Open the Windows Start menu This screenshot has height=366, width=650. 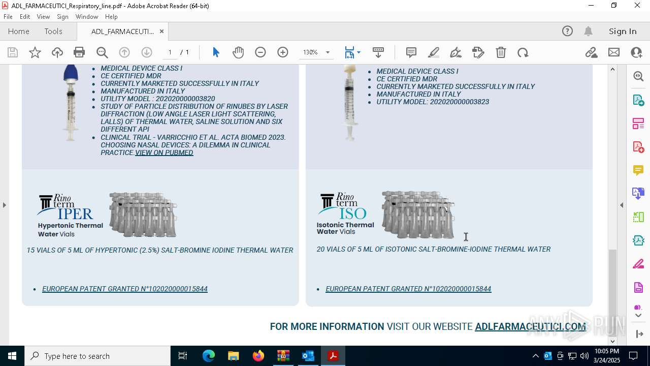(x=12, y=356)
